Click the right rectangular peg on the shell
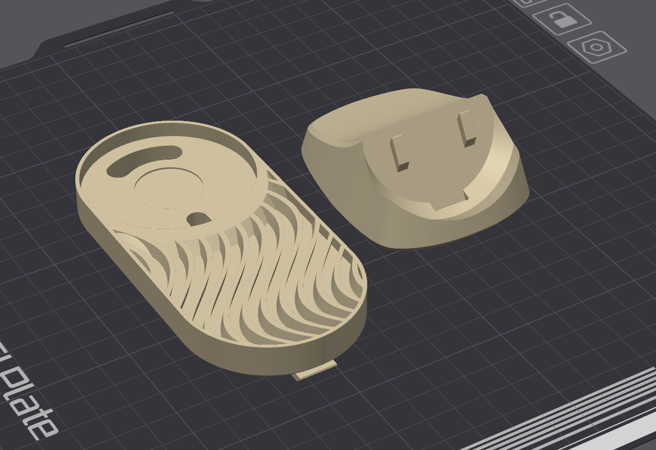 pyautogui.click(x=467, y=129)
